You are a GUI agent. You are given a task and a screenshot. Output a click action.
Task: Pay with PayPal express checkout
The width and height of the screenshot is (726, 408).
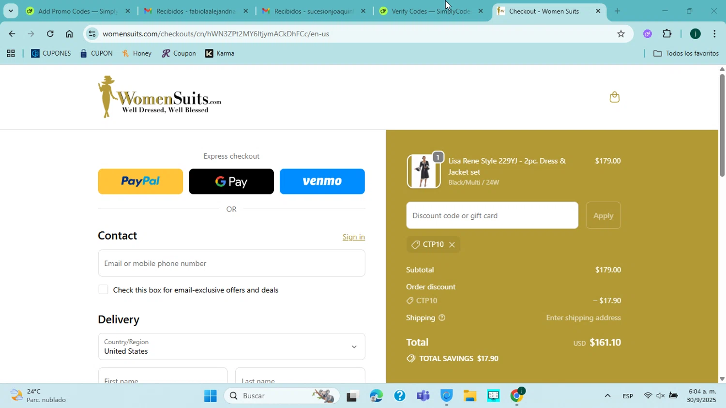pos(140,181)
